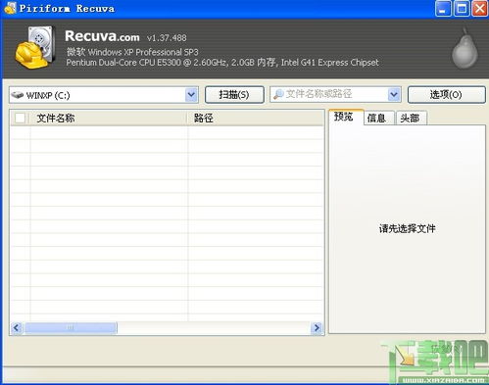The height and width of the screenshot is (385, 489).
Task: Tick the select-all checkbox in list header
Action: 20,118
